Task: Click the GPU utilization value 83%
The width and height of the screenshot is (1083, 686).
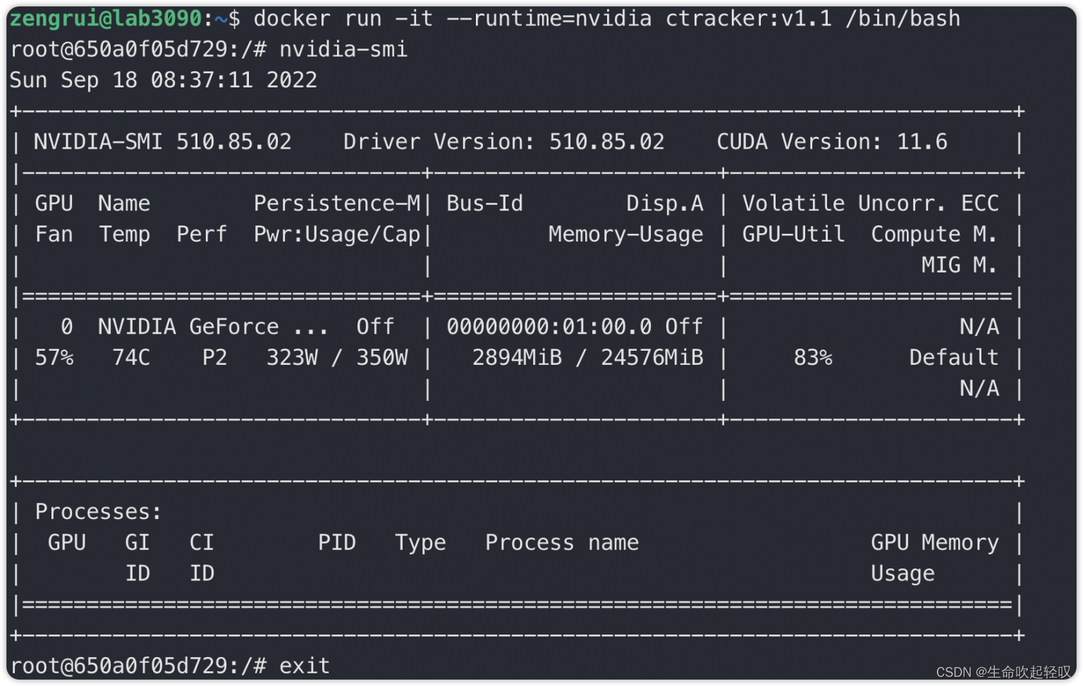Action: pos(813,358)
